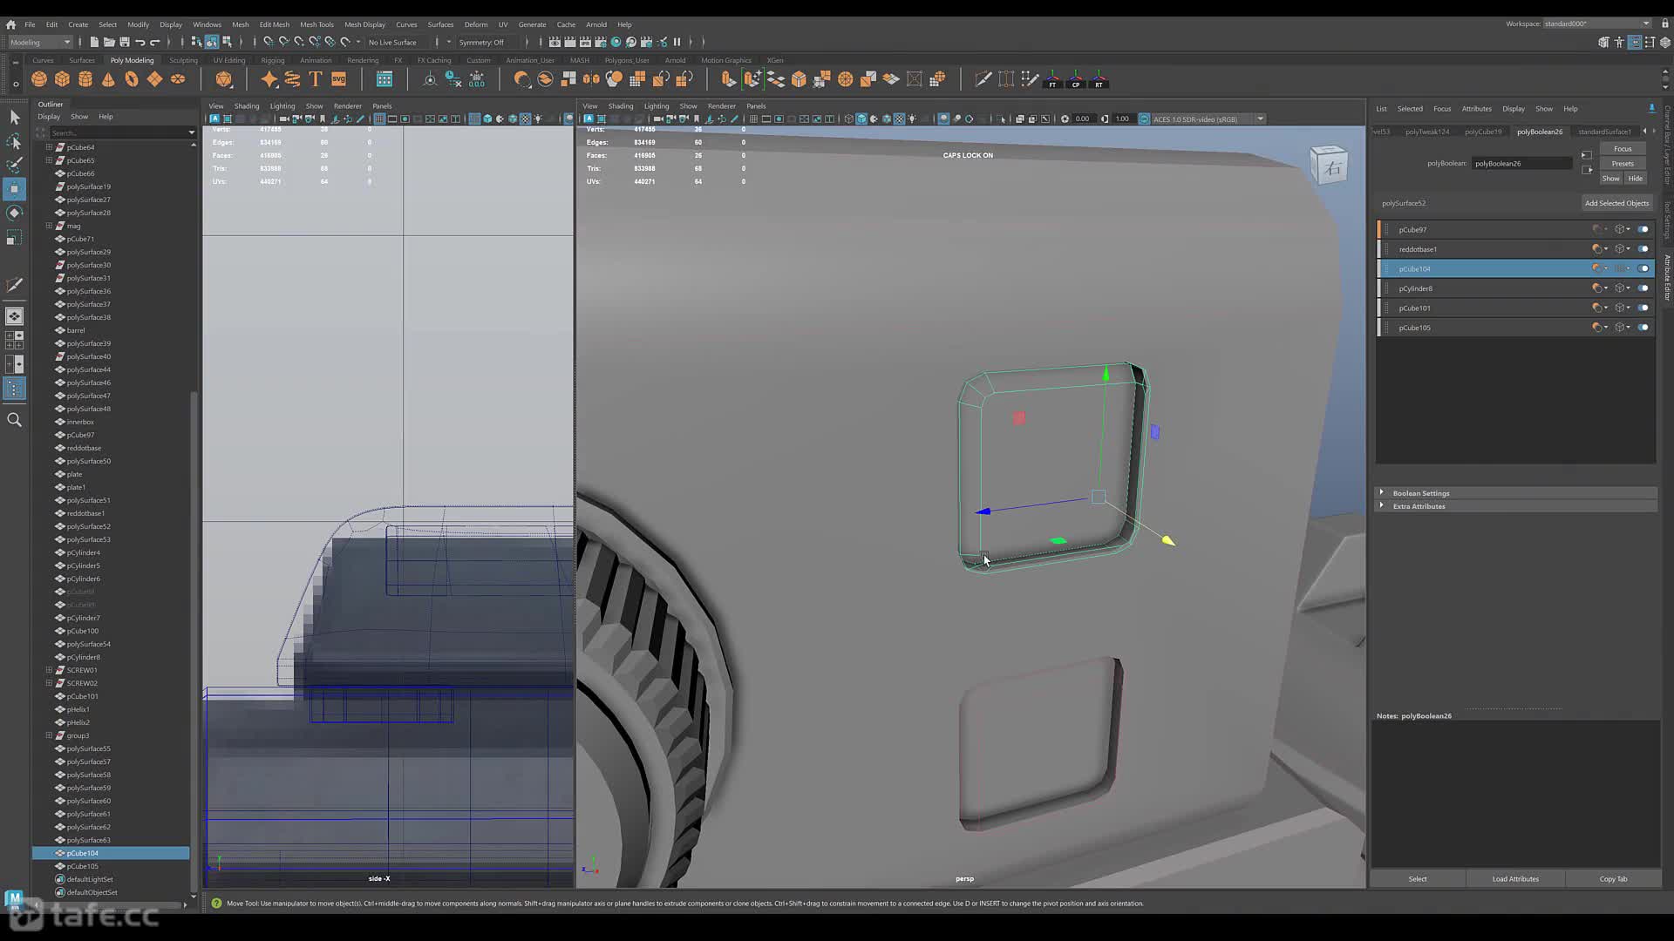Click the FT pivot shelf icon

[1052, 79]
